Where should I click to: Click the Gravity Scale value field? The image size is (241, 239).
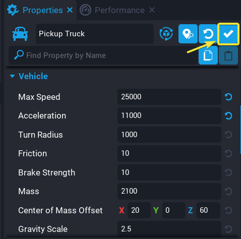pos(169,229)
